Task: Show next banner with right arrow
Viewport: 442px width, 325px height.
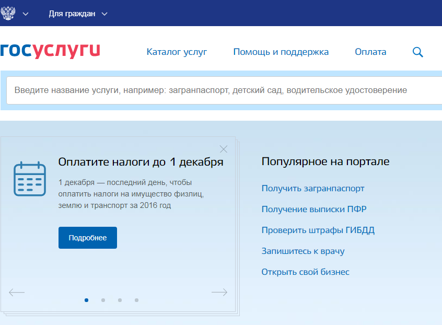Action: pyautogui.click(x=219, y=292)
